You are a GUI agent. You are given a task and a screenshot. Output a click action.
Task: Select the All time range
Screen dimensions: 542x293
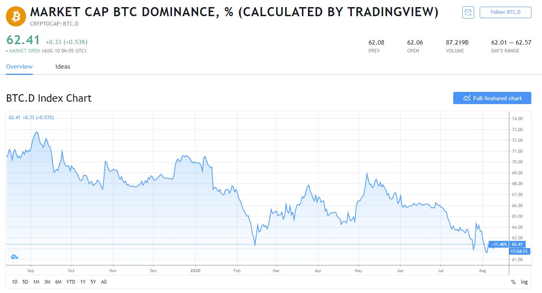[x=104, y=282]
